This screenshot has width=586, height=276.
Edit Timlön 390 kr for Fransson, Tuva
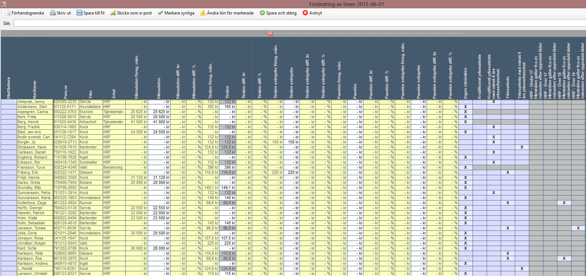[x=228, y=168]
